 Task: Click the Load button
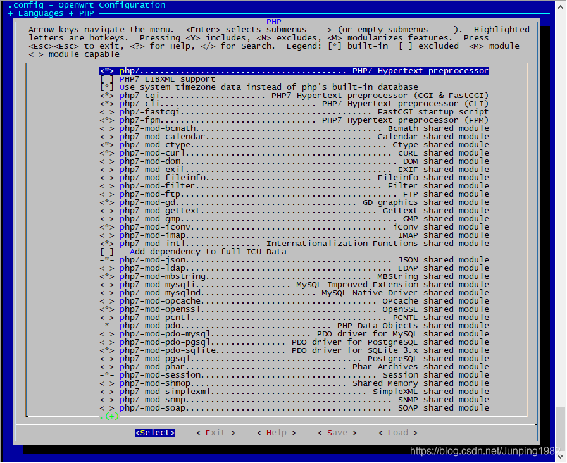(398, 433)
